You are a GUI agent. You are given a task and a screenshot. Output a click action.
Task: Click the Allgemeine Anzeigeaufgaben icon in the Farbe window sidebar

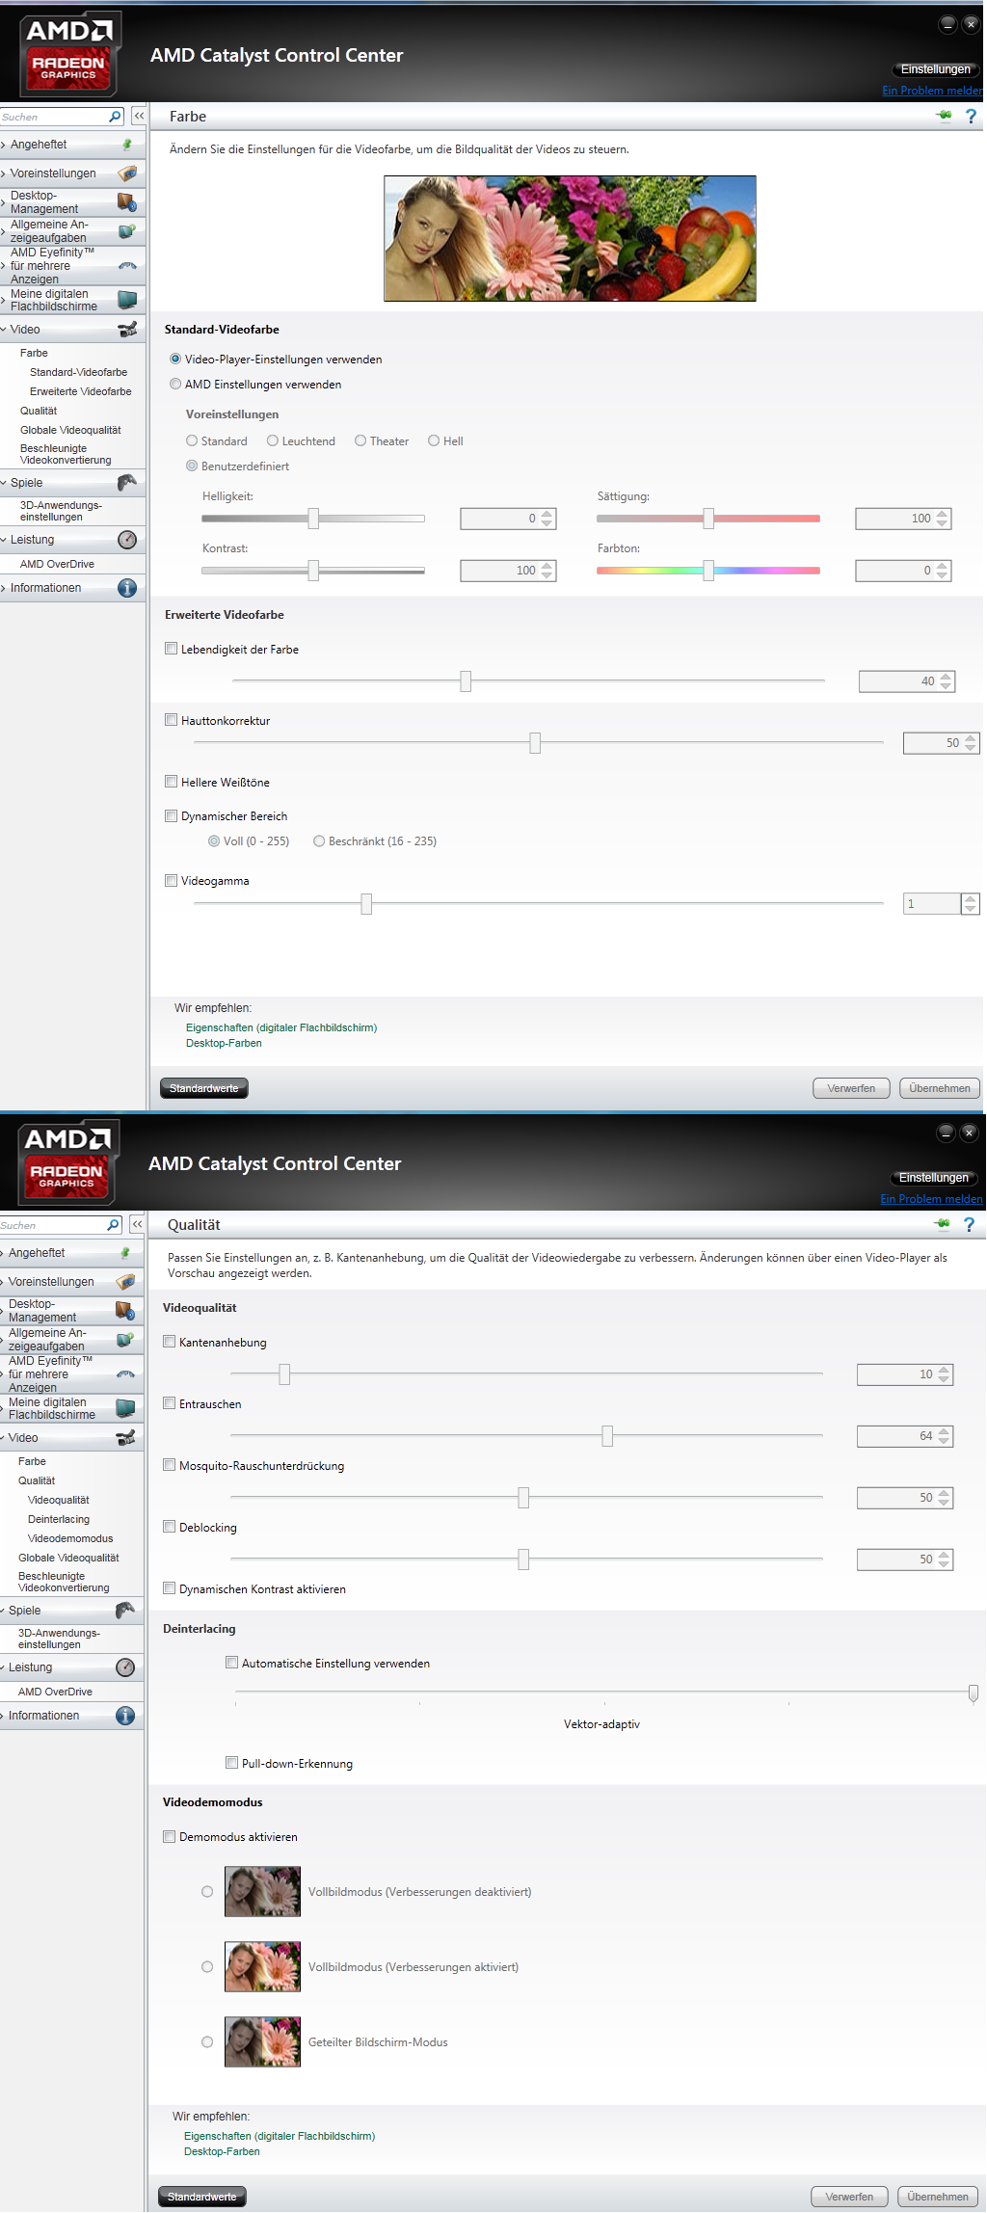(126, 231)
